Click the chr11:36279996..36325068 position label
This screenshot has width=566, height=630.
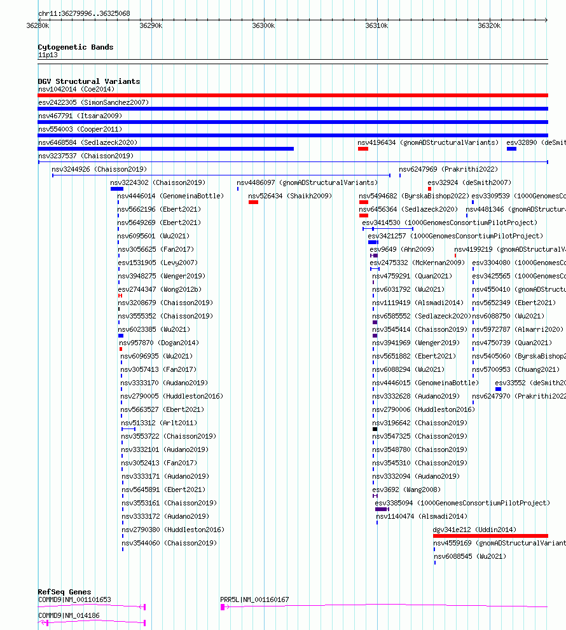point(84,13)
